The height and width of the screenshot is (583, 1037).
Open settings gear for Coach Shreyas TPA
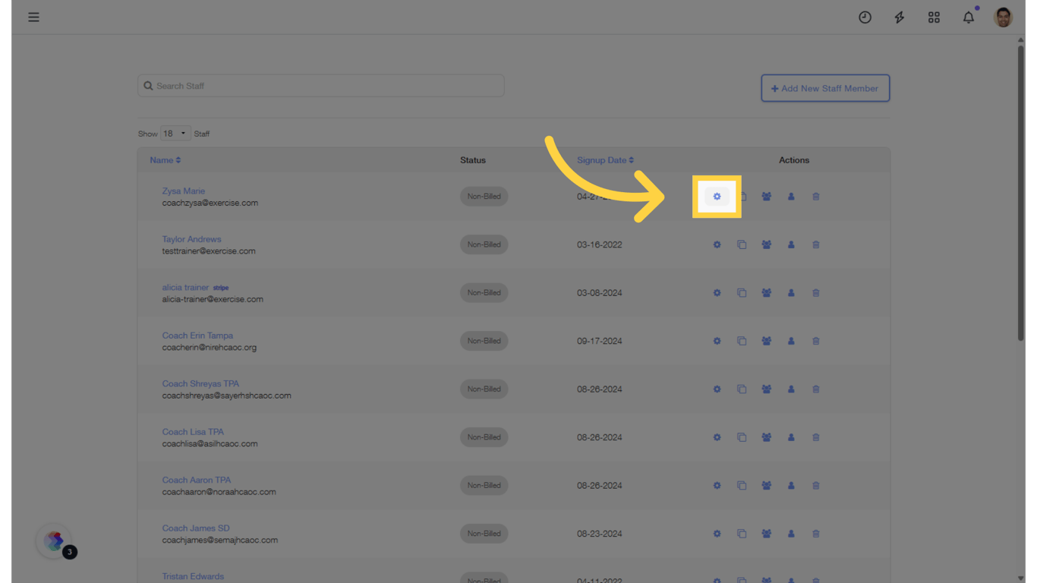tap(717, 389)
